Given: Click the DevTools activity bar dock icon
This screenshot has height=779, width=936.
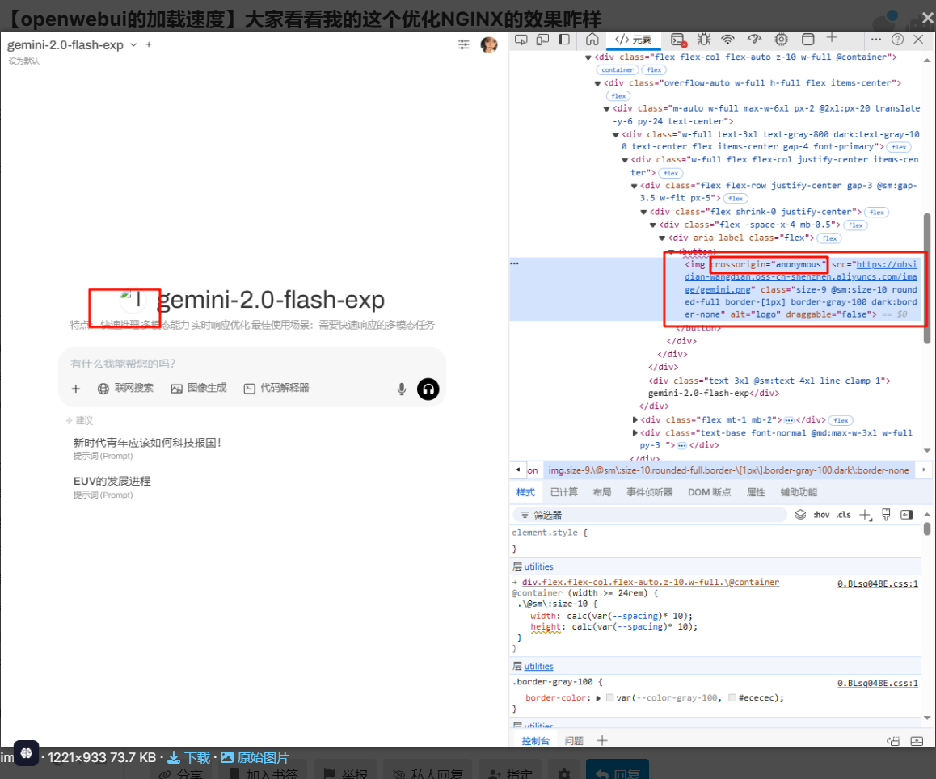Looking at the screenshot, I should pyautogui.click(x=564, y=40).
